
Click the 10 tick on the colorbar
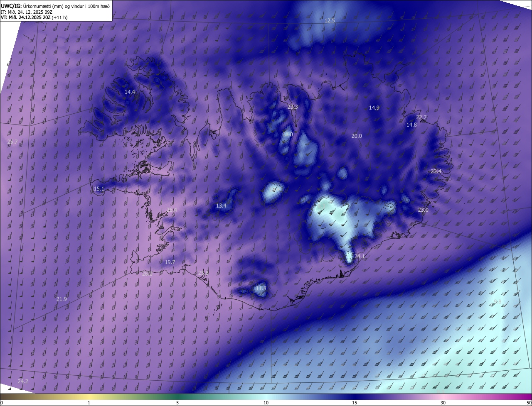pyautogui.click(x=266, y=403)
